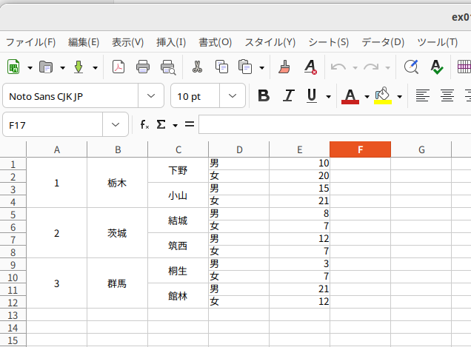Click the Select All corner box
The image size is (471, 347).
pos(13,149)
